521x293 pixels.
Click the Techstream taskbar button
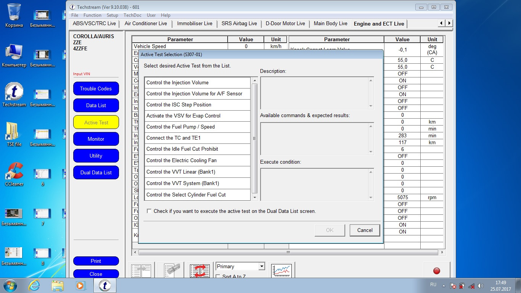coord(105,285)
